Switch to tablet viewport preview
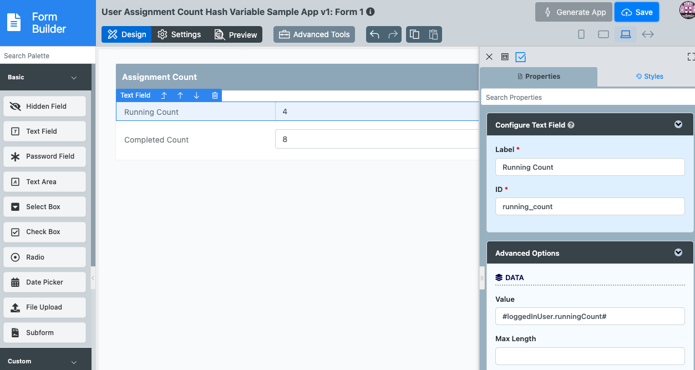Screen dimensions: 695x370 click(x=603, y=34)
